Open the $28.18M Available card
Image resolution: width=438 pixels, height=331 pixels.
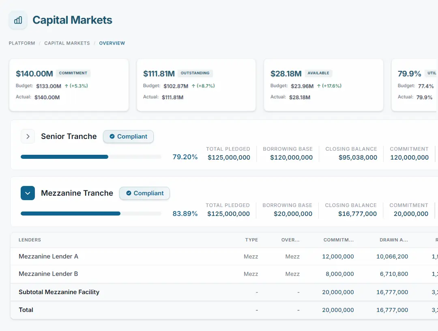[x=324, y=85]
